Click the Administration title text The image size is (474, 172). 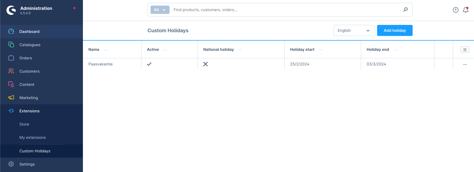(x=36, y=8)
